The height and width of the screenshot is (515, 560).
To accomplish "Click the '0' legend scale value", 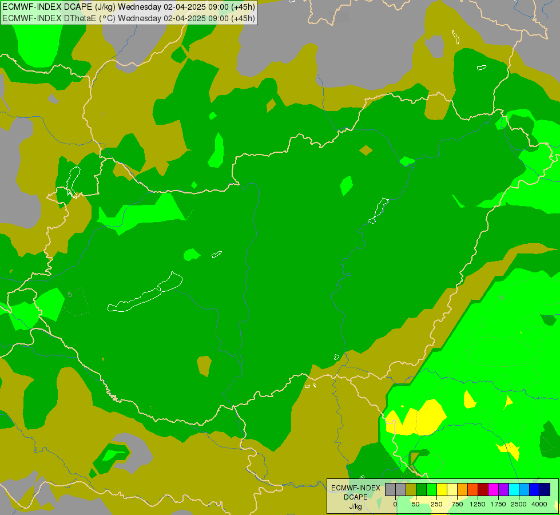I will [395, 504].
